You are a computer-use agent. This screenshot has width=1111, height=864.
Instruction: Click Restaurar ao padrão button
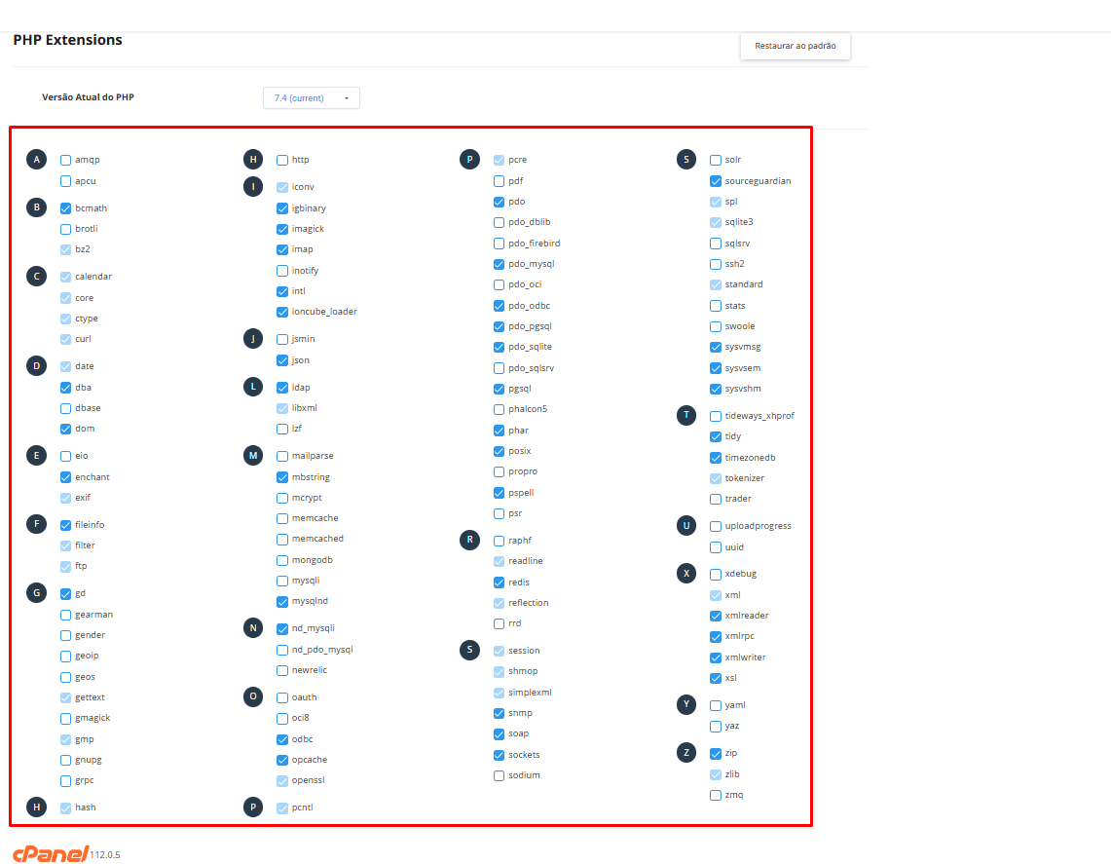pyautogui.click(x=795, y=46)
